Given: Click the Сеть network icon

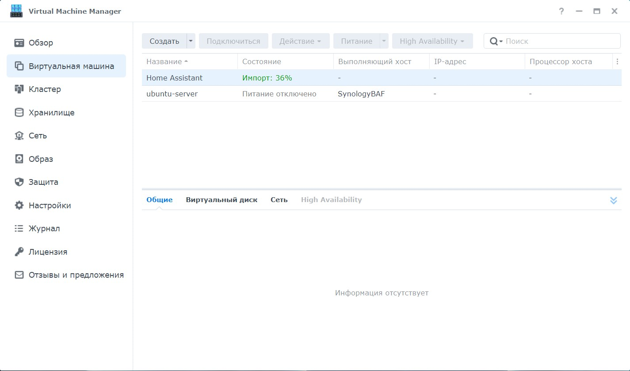Looking at the screenshot, I should (19, 136).
